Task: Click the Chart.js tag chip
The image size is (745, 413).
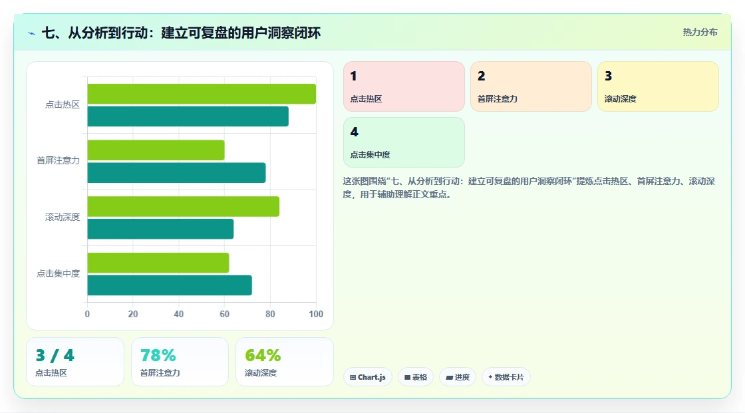Action: click(x=368, y=377)
